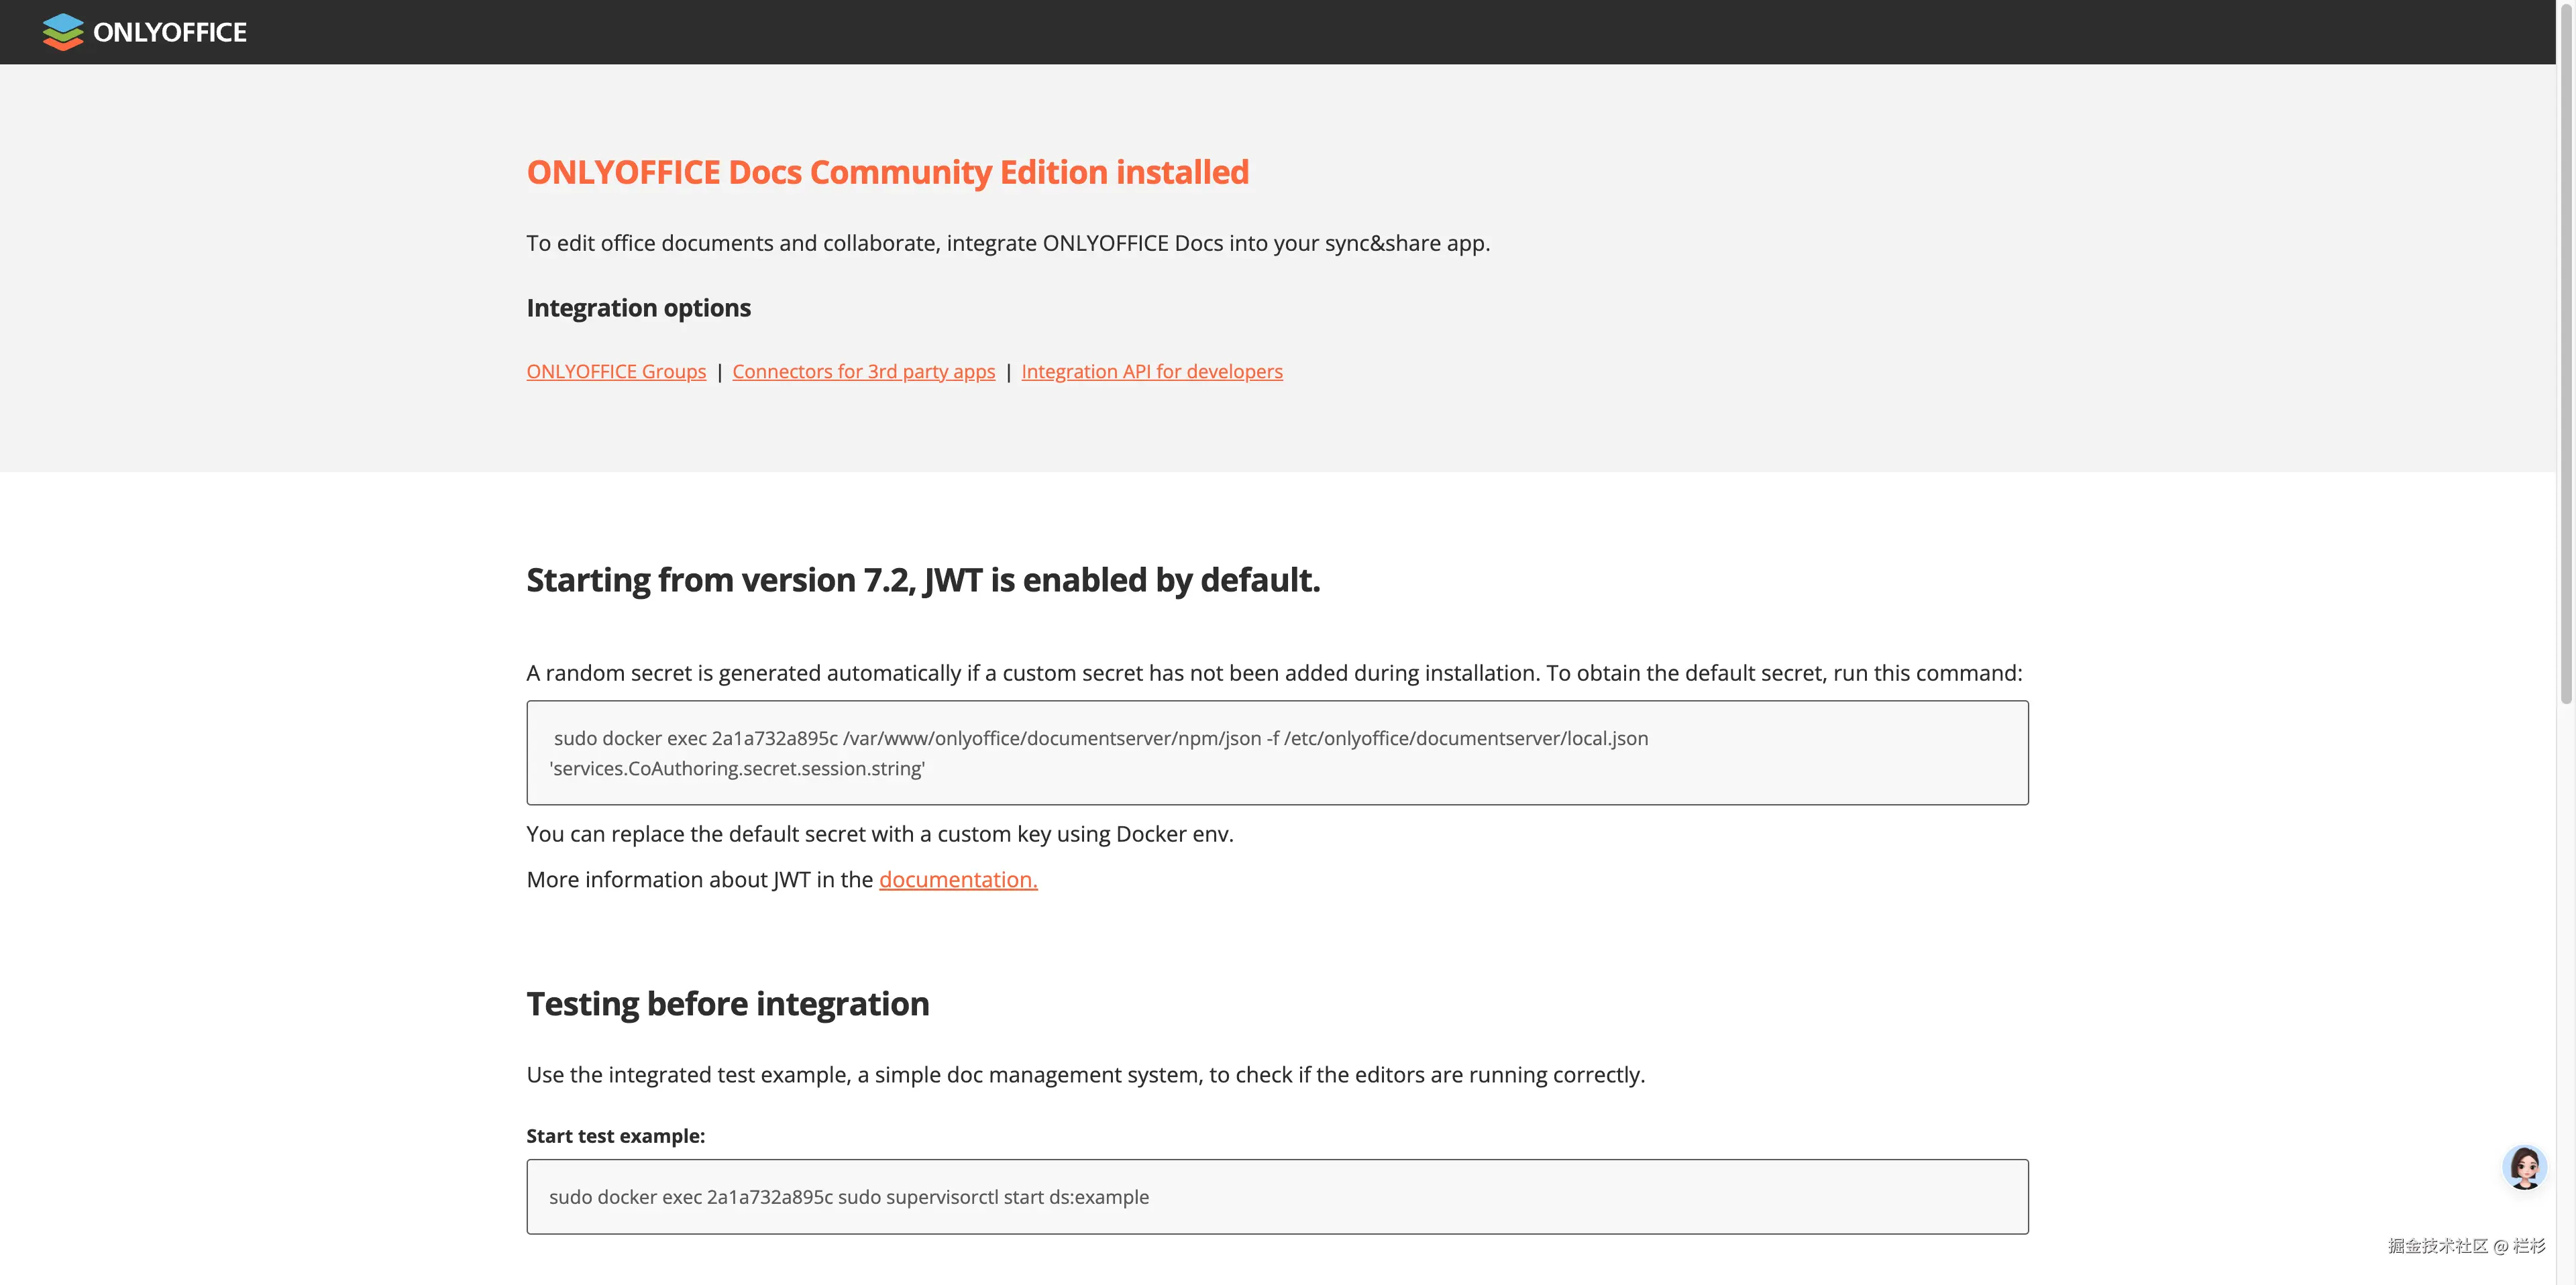Click the orange Community Edition installed heading
The image size is (2576, 1285).
point(887,172)
